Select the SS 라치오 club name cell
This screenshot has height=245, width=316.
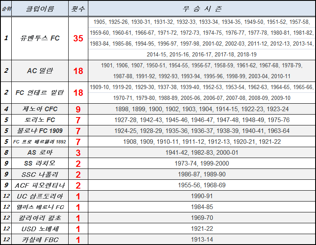[x=40, y=163]
